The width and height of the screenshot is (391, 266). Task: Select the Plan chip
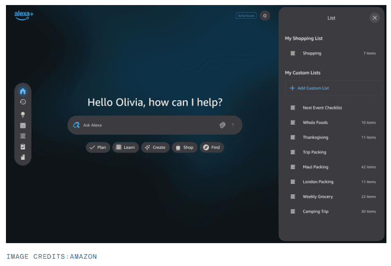(x=98, y=147)
